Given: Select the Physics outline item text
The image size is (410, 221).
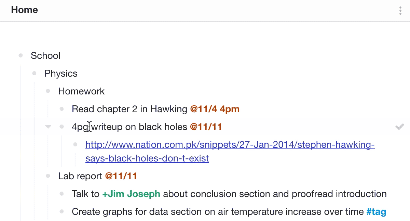Looking at the screenshot, I should click(x=61, y=74).
